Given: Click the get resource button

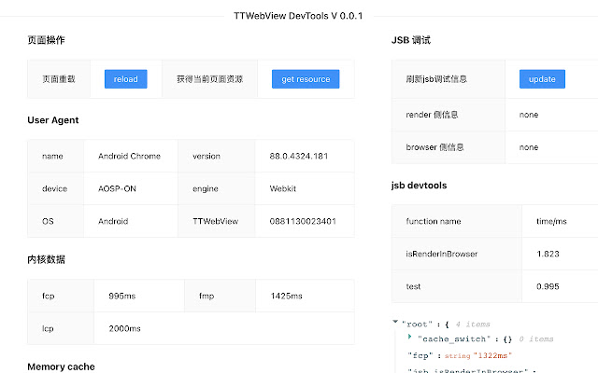Looking at the screenshot, I should tap(306, 79).
